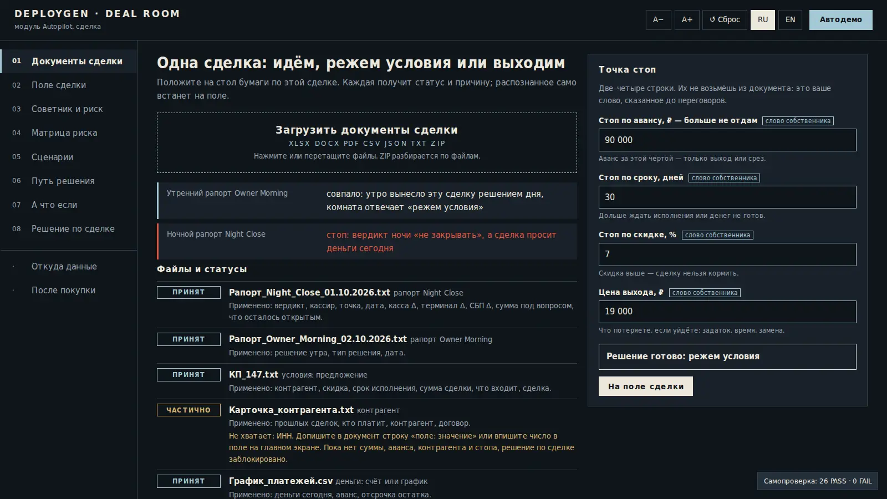
Task: Switch language to EN
Action: click(x=790, y=19)
